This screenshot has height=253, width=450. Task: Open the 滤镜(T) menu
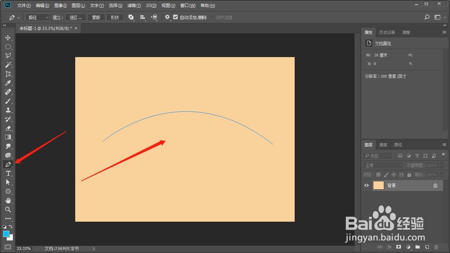(134, 6)
